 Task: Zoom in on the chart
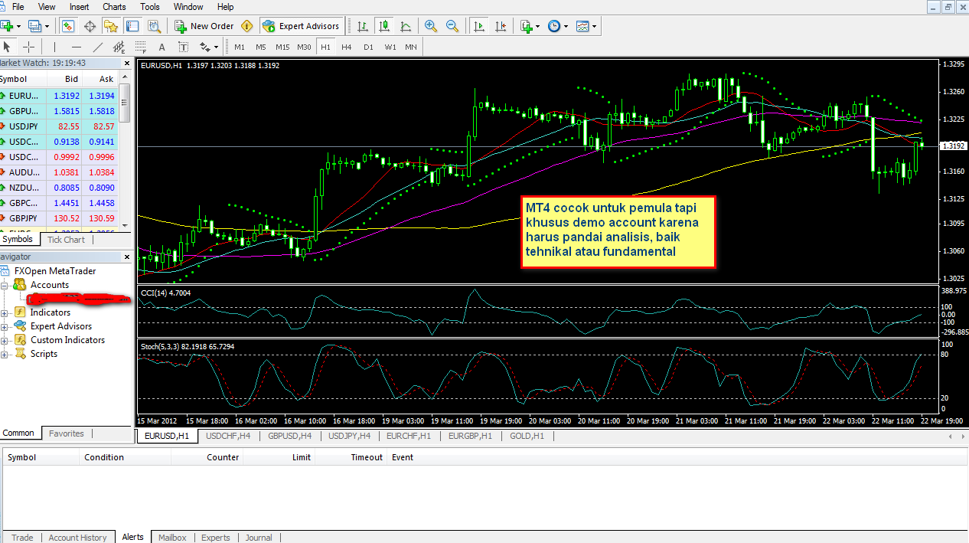(431, 26)
